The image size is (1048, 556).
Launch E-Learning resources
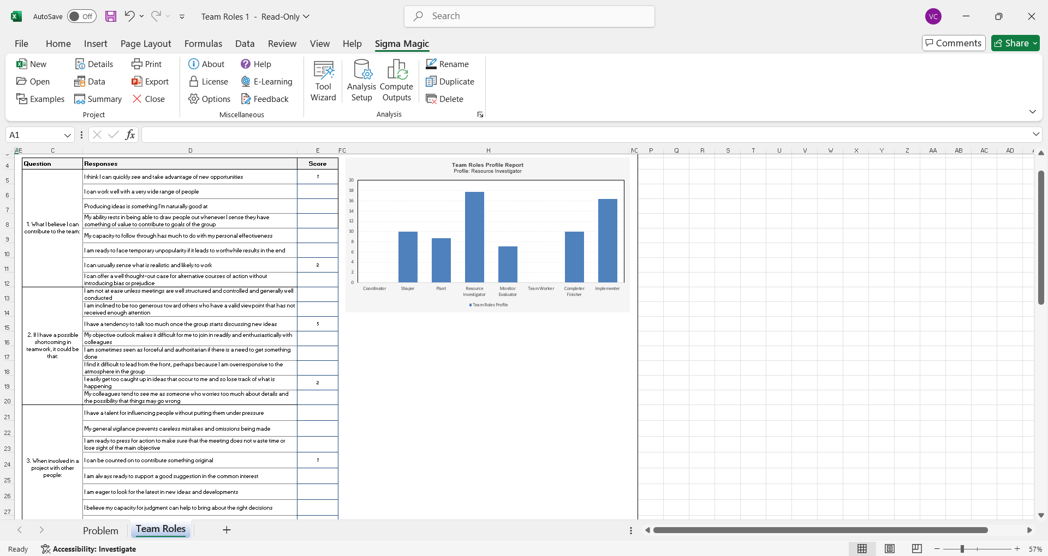pos(267,81)
